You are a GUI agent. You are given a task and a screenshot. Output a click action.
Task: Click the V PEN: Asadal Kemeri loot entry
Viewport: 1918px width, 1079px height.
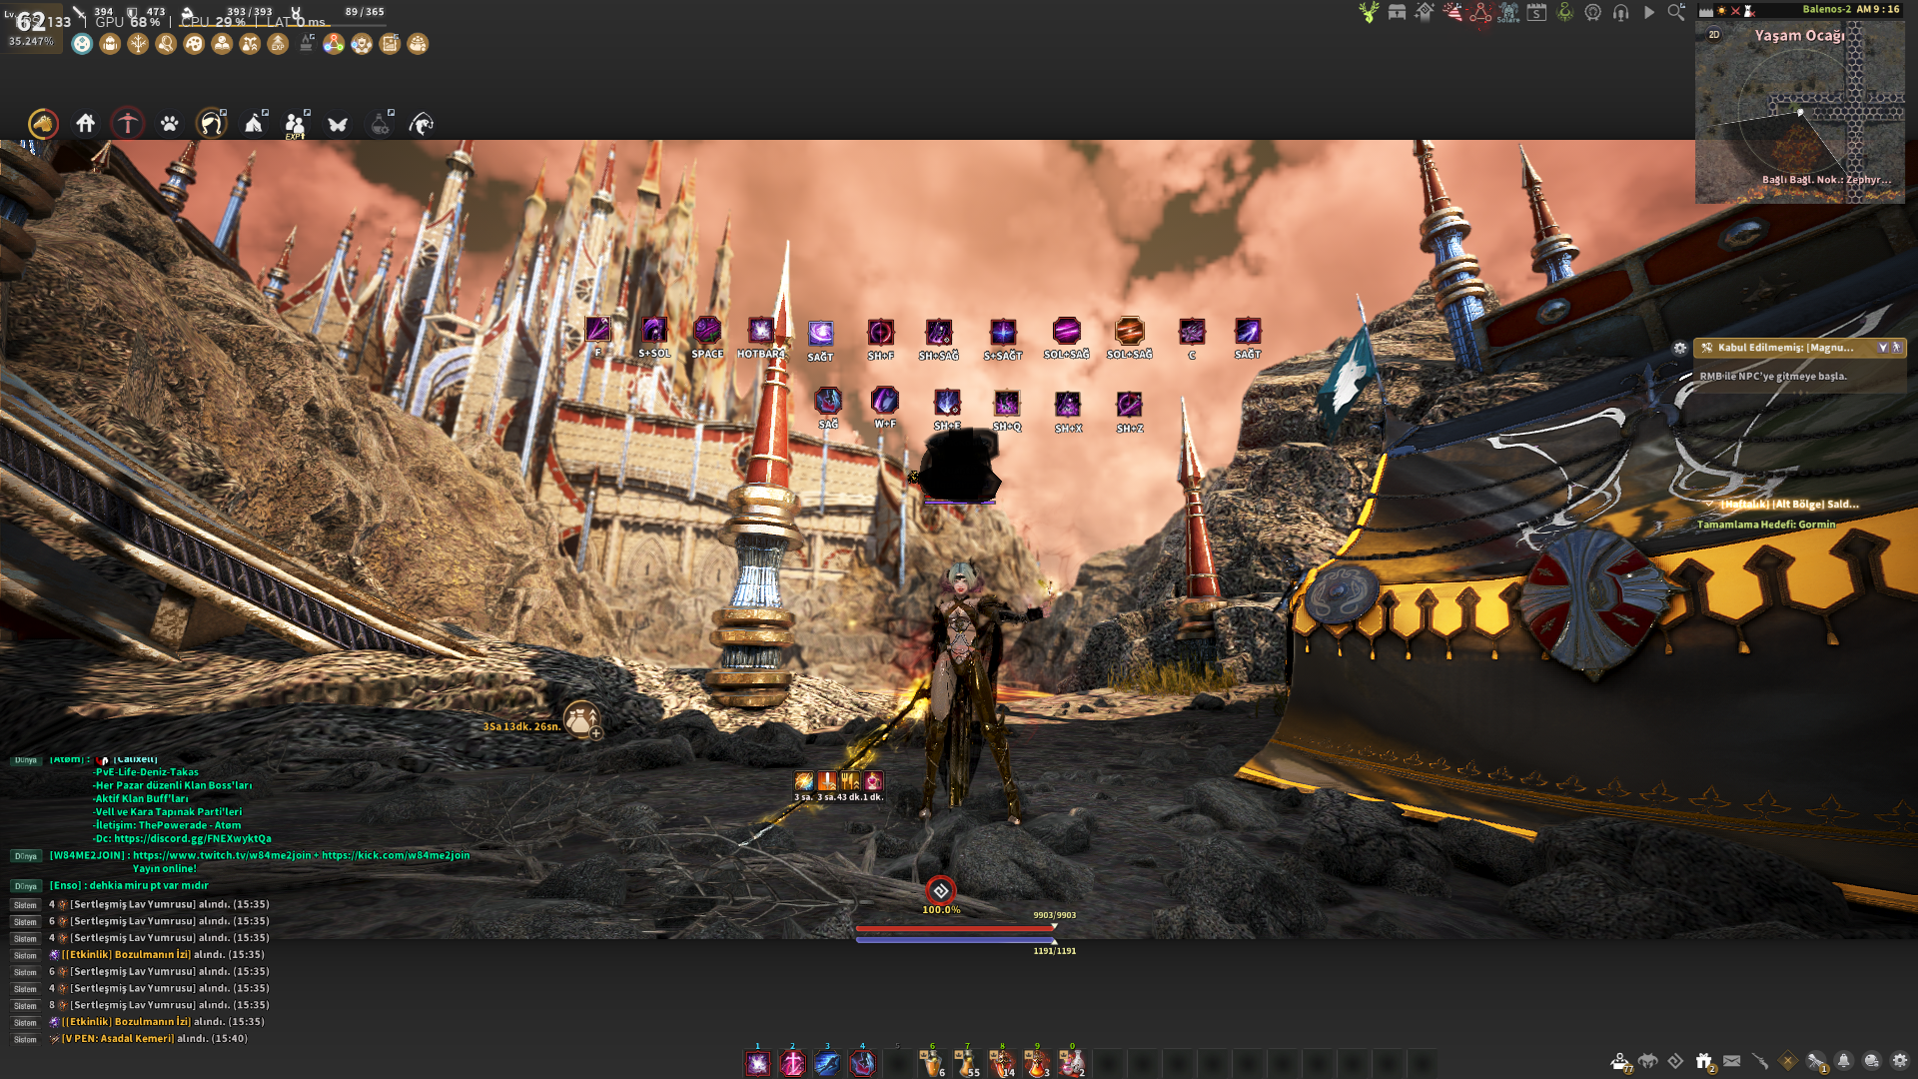(118, 1039)
